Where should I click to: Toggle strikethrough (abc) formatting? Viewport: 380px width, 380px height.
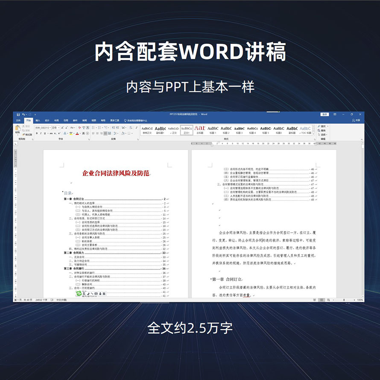tap(51, 133)
